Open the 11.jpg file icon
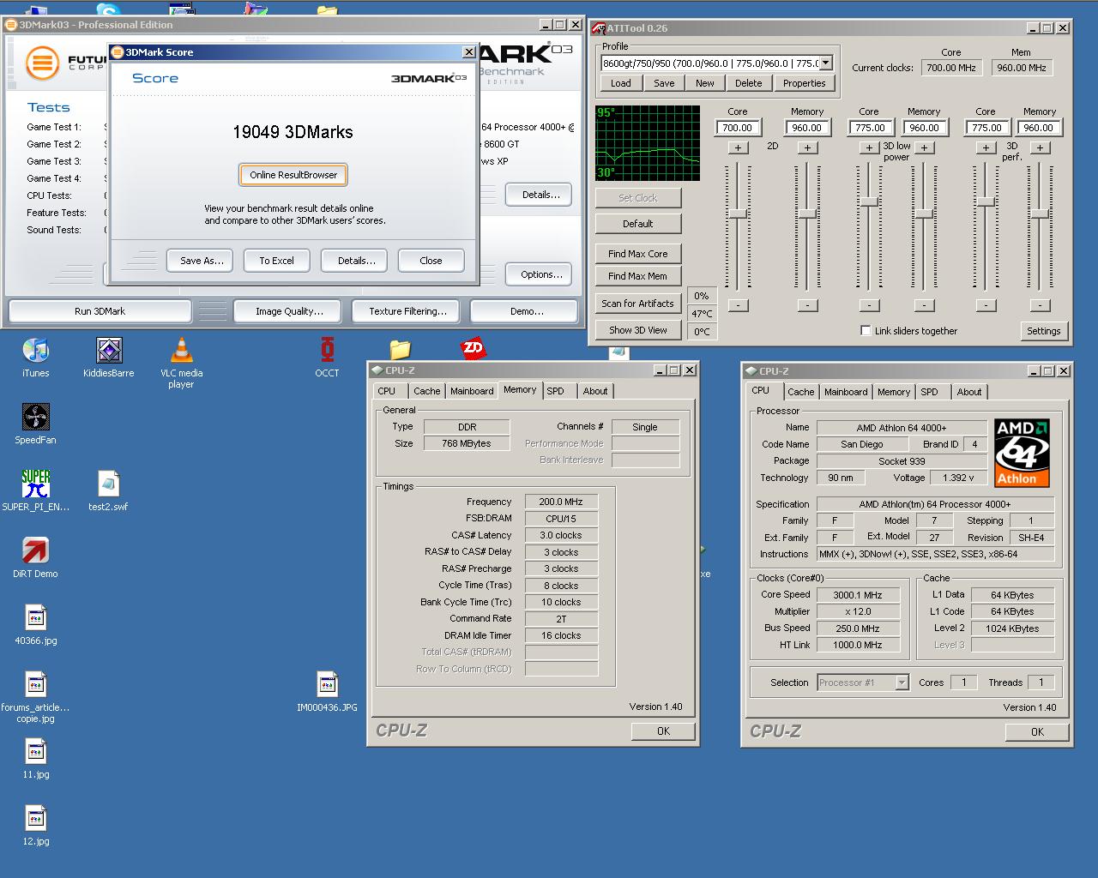Image resolution: width=1098 pixels, height=878 pixels. click(x=35, y=752)
